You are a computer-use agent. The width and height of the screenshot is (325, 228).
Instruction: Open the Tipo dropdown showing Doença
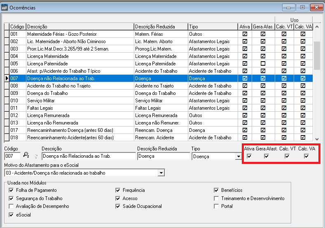tap(238, 157)
